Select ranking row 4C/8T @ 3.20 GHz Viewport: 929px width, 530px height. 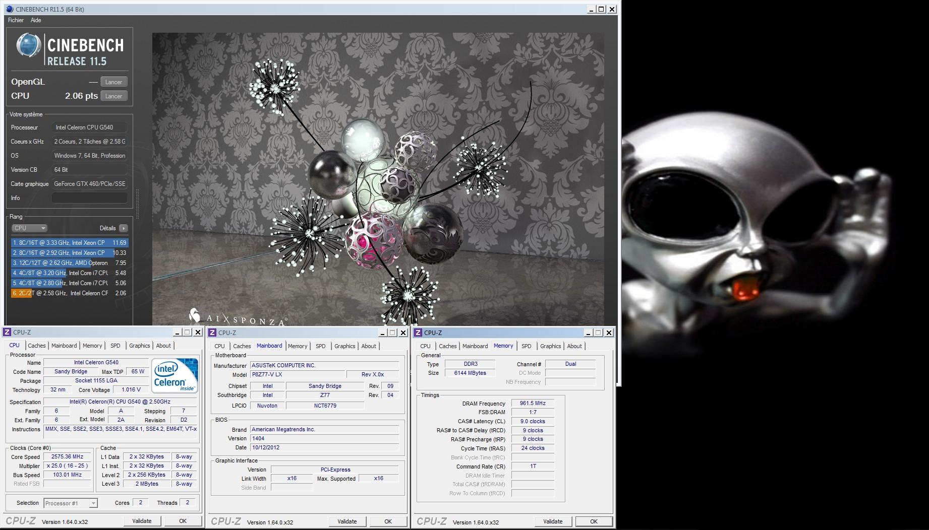(70, 273)
